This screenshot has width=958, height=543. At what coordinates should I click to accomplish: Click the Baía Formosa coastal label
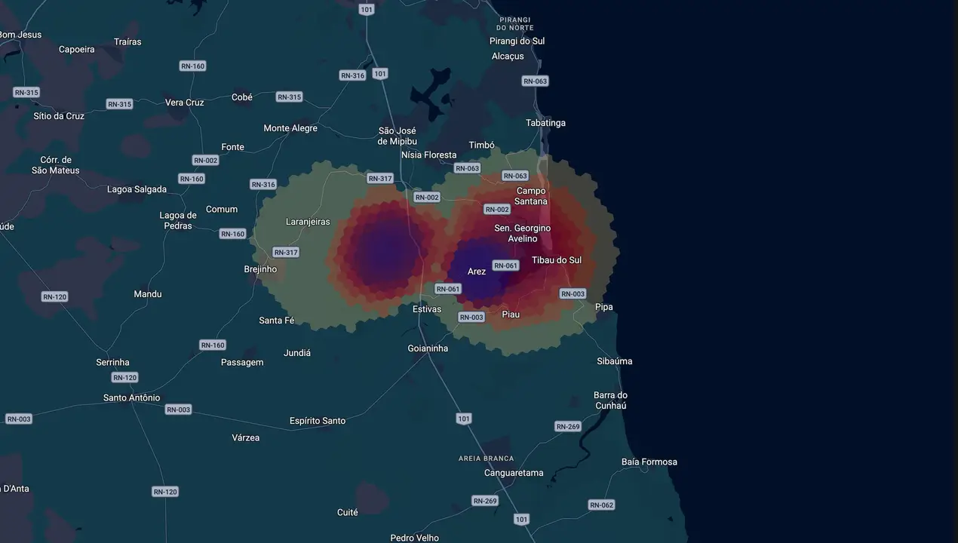click(649, 462)
